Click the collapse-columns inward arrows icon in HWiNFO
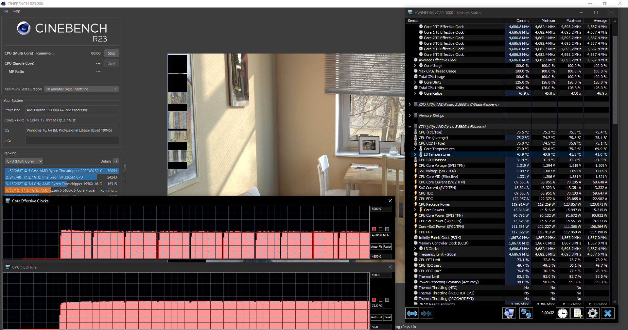Viewport: 628px width, 330px height. 426,313
